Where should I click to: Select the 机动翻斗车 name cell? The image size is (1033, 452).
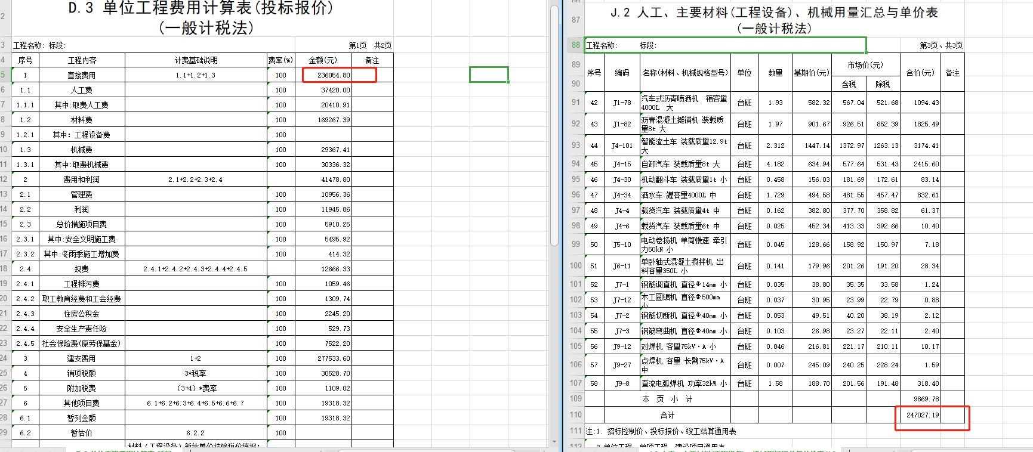click(685, 179)
